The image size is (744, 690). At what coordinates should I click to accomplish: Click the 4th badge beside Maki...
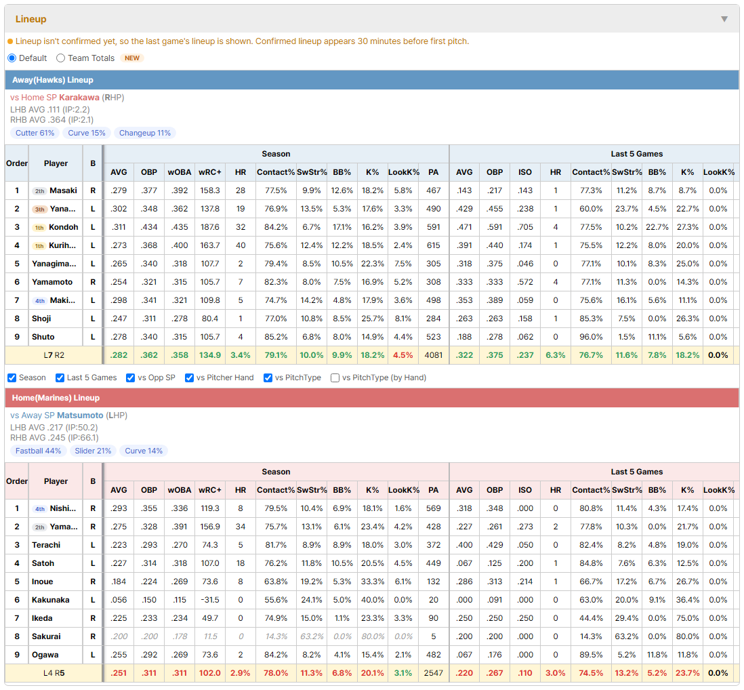[39, 301]
